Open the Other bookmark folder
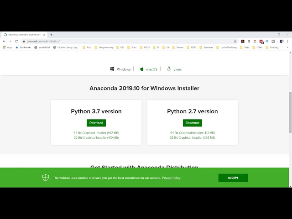The width and height of the screenshot is (292, 219). point(257,47)
